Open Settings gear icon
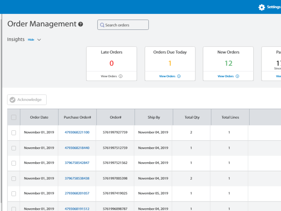This screenshot has height=211, width=281. (x=262, y=7)
